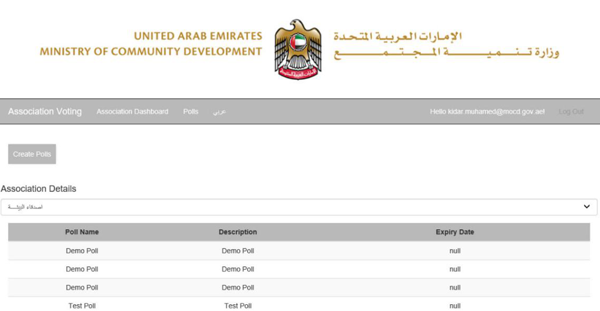Click the Association Details heading label
The image size is (600, 311).
point(39,189)
